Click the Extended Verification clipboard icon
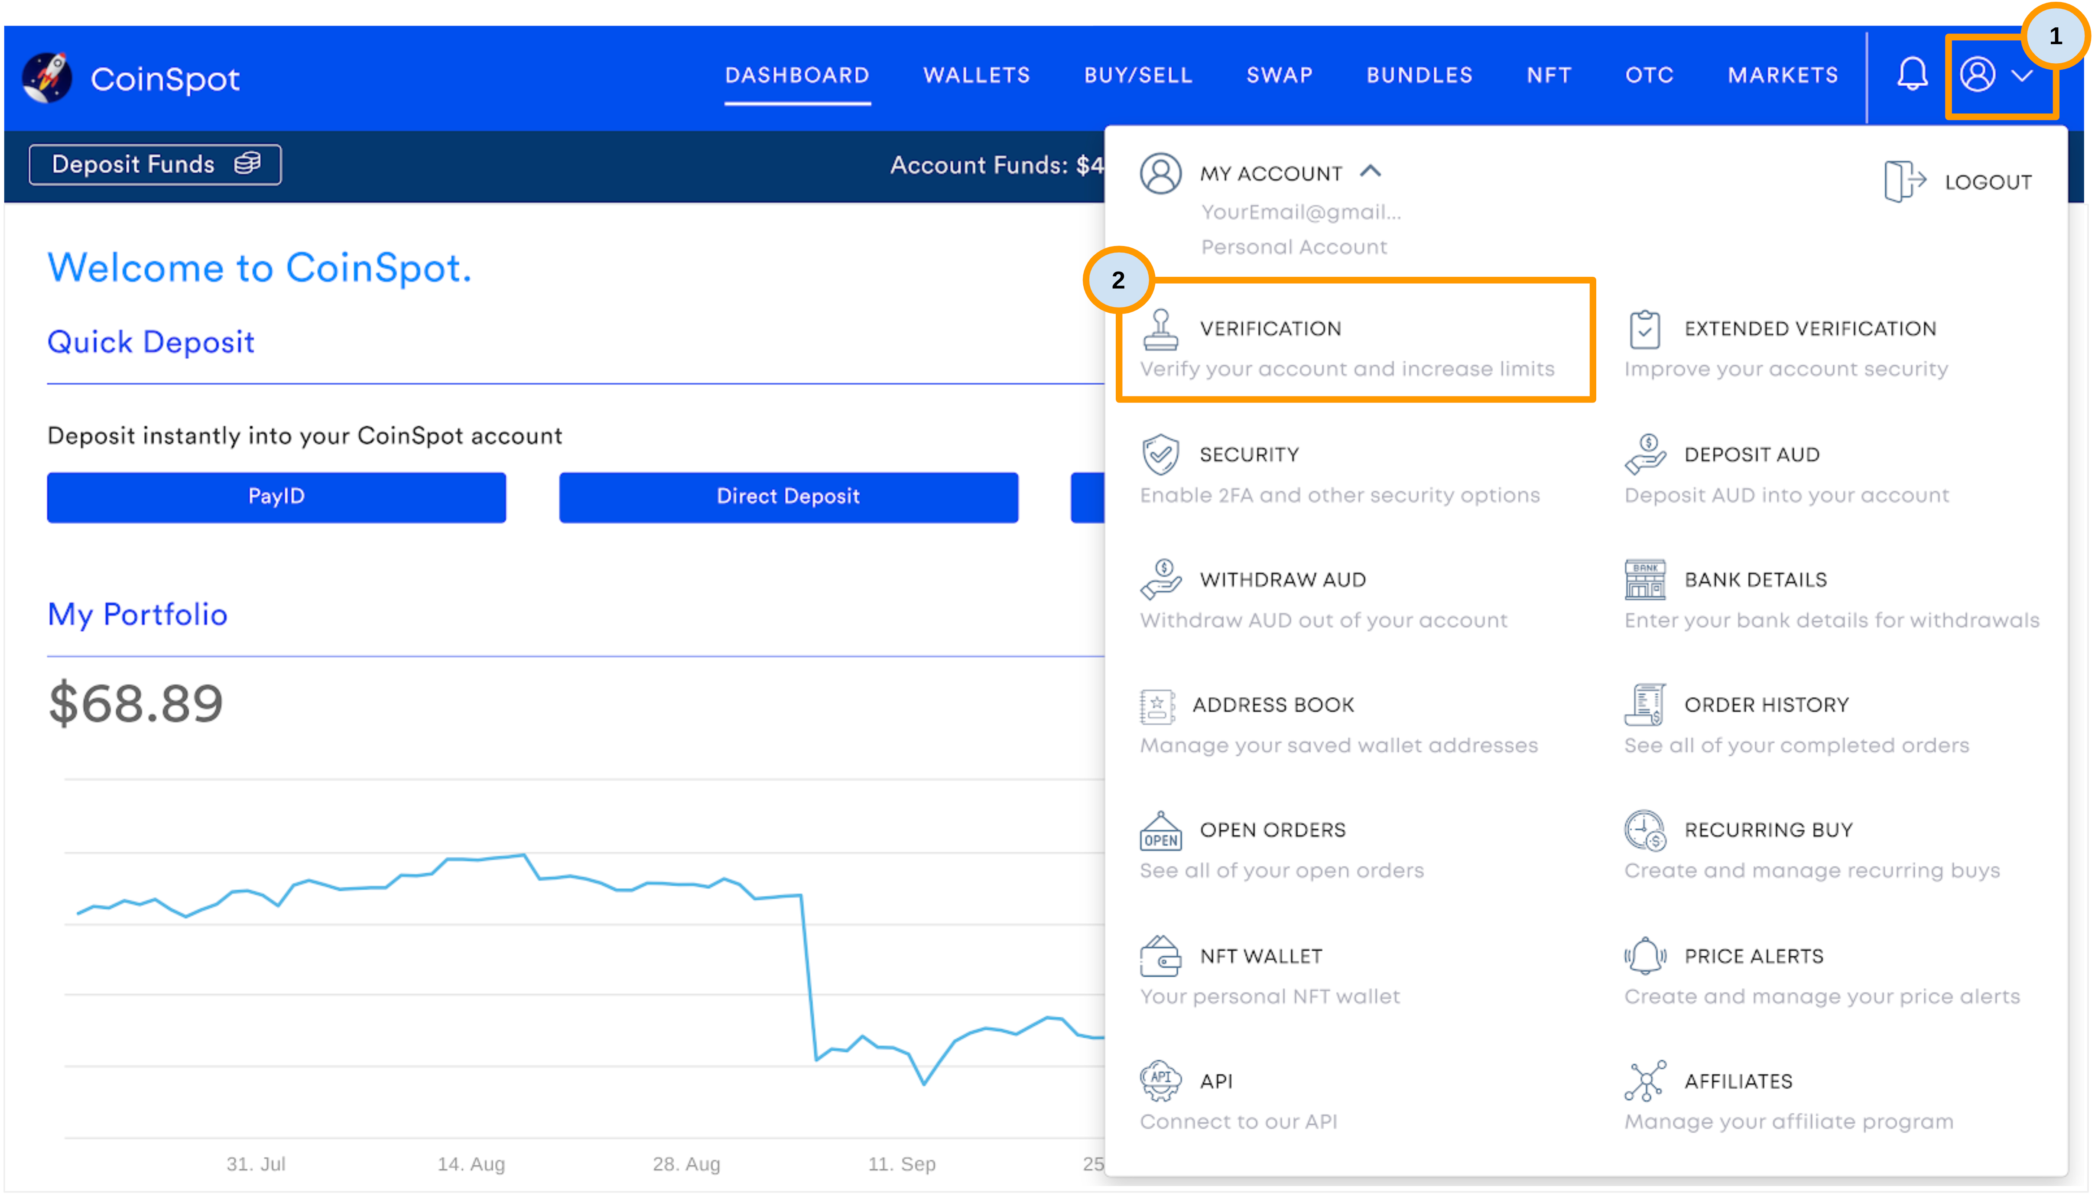The image size is (2095, 1196). (1644, 329)
